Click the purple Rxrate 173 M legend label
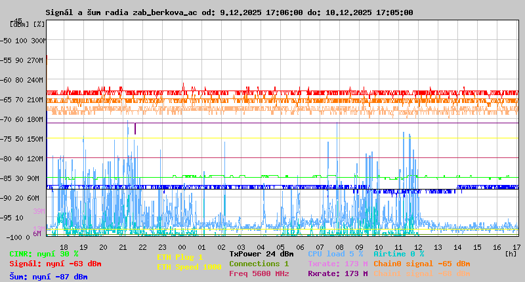 (337, 273)
